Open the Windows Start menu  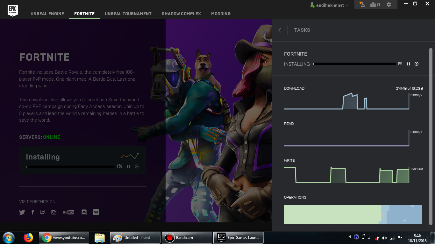[8, 237]
